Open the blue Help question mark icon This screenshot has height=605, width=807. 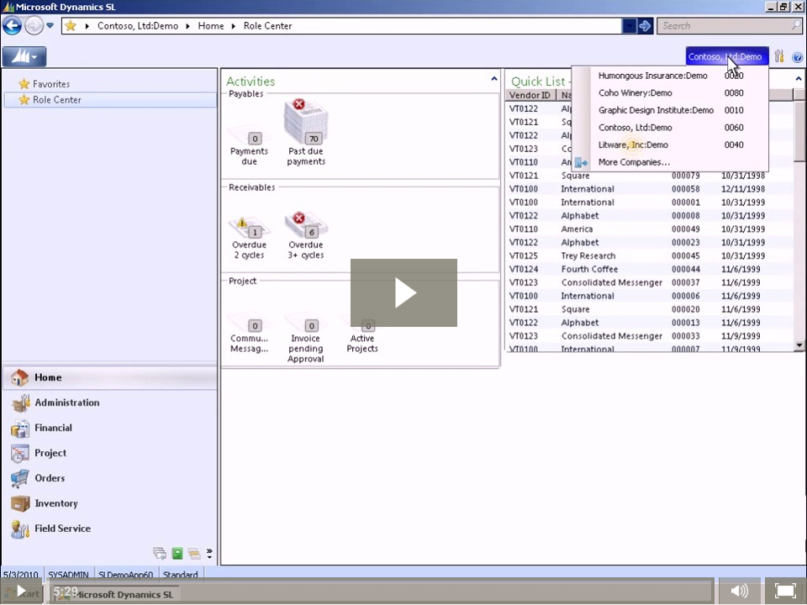(x=797, y=57)
